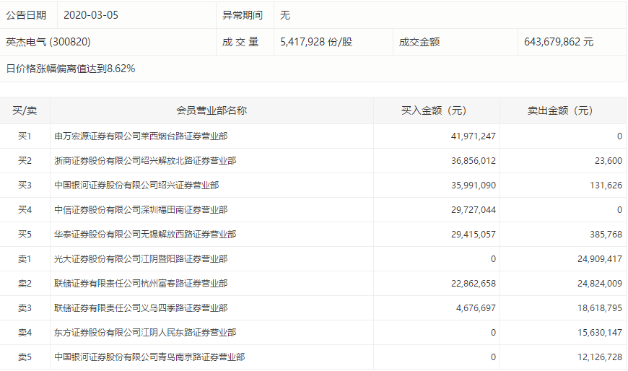This screenshot has width=628, height=371.
Task: Select sell amount 24,909,417
Action: point(600,259)
